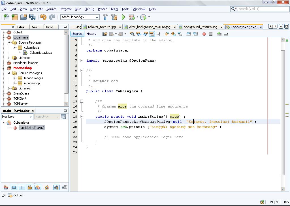Click the Undo arrow in main toolbar
290x206 pixels.
click(43, 17)
